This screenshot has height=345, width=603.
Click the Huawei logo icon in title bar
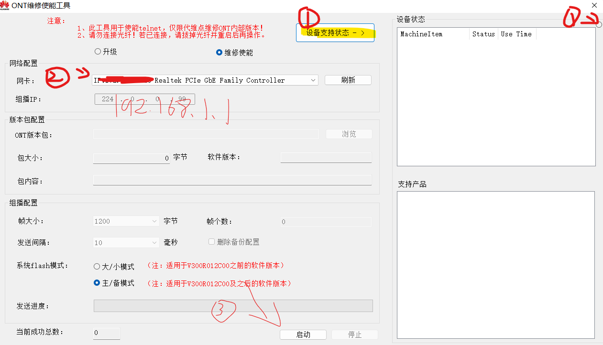[5, 5]
